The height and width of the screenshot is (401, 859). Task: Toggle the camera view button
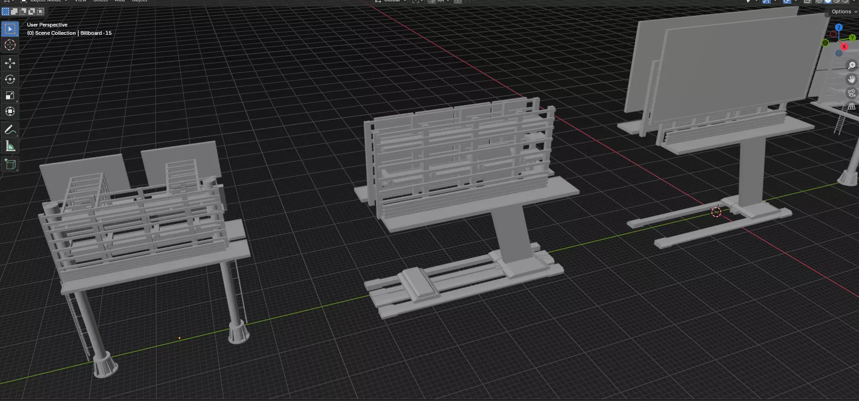click(x=852, y=93)
